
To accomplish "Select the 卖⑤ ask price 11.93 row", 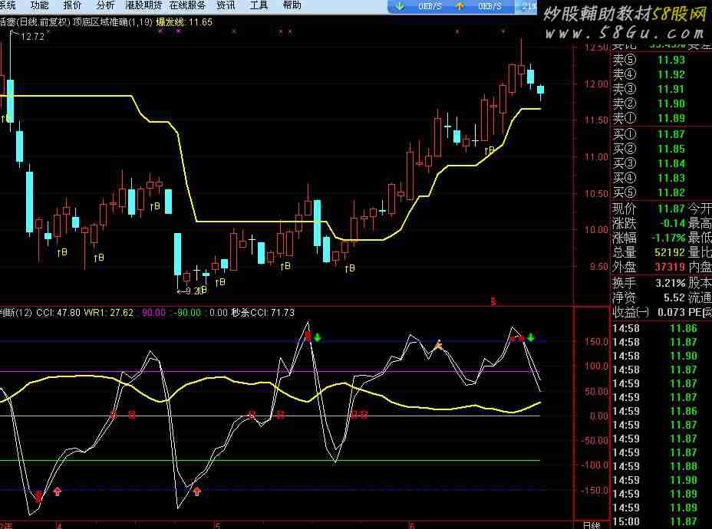I will tap(660, 61).
